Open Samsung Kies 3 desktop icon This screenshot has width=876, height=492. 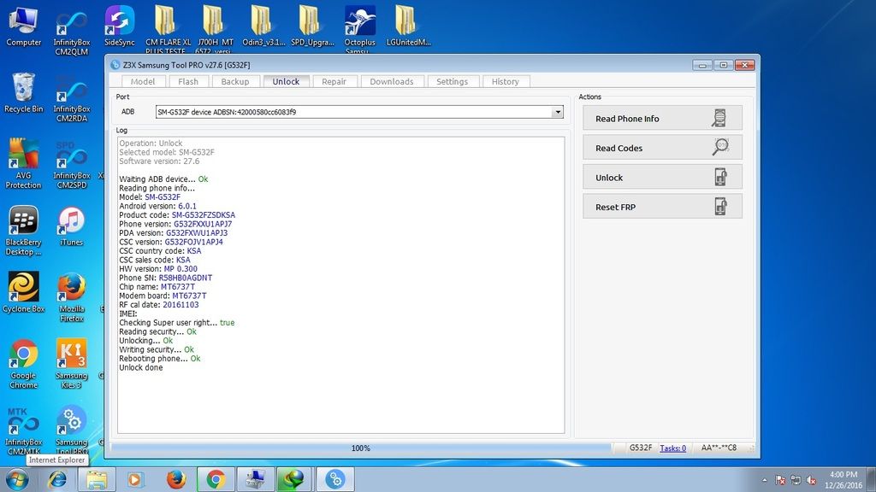point(71,357)
